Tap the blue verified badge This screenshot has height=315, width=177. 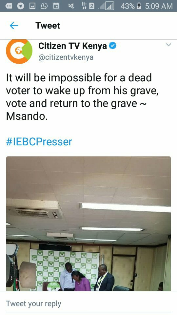click(x=112, y=46)
